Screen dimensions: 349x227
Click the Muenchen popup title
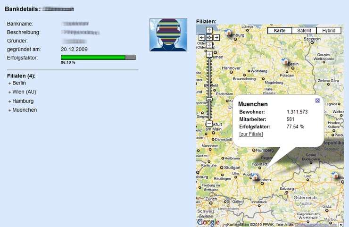[x=253, y=104]
